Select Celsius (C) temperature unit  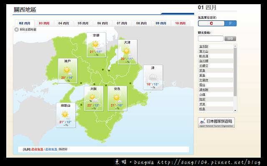point(212,23)
